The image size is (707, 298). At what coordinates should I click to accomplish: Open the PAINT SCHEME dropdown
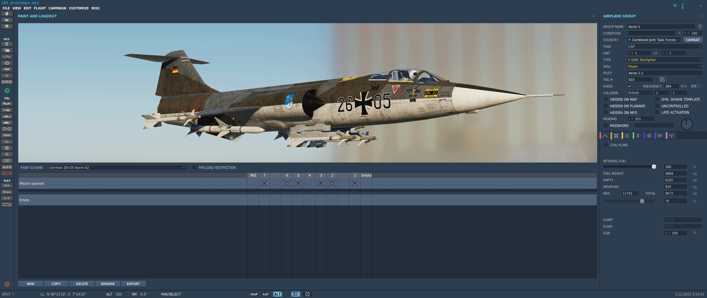(x=117, y=167)
